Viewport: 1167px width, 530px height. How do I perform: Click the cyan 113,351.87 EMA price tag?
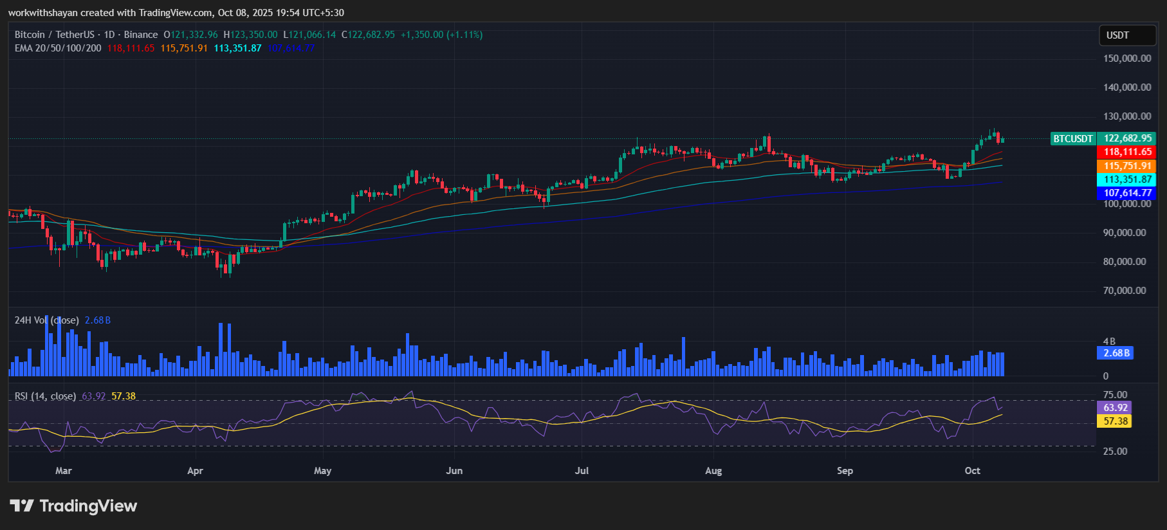tap(1127, 179)
